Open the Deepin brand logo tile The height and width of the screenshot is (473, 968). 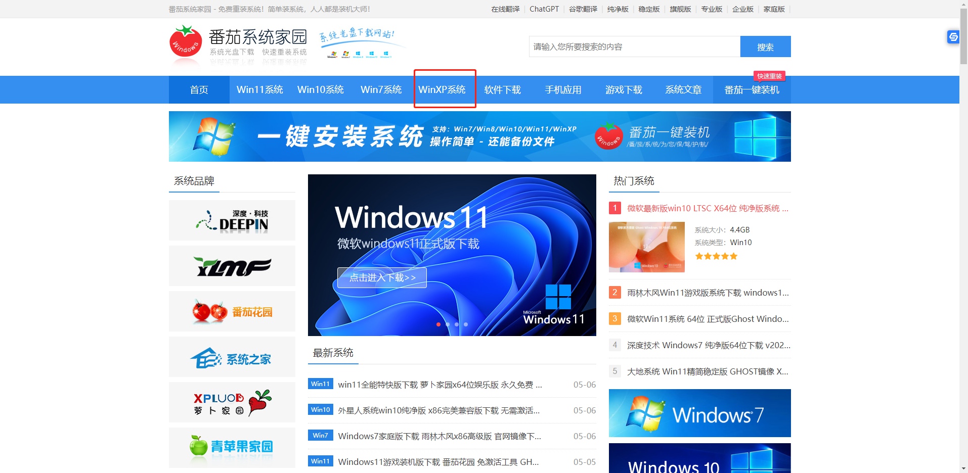point(232,220)
